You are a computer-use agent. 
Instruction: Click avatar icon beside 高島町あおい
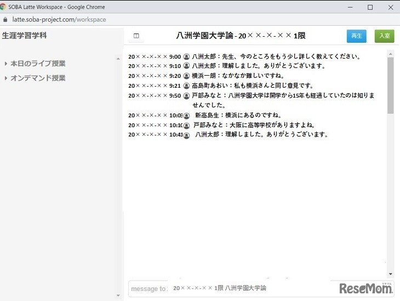click(186, 86)
